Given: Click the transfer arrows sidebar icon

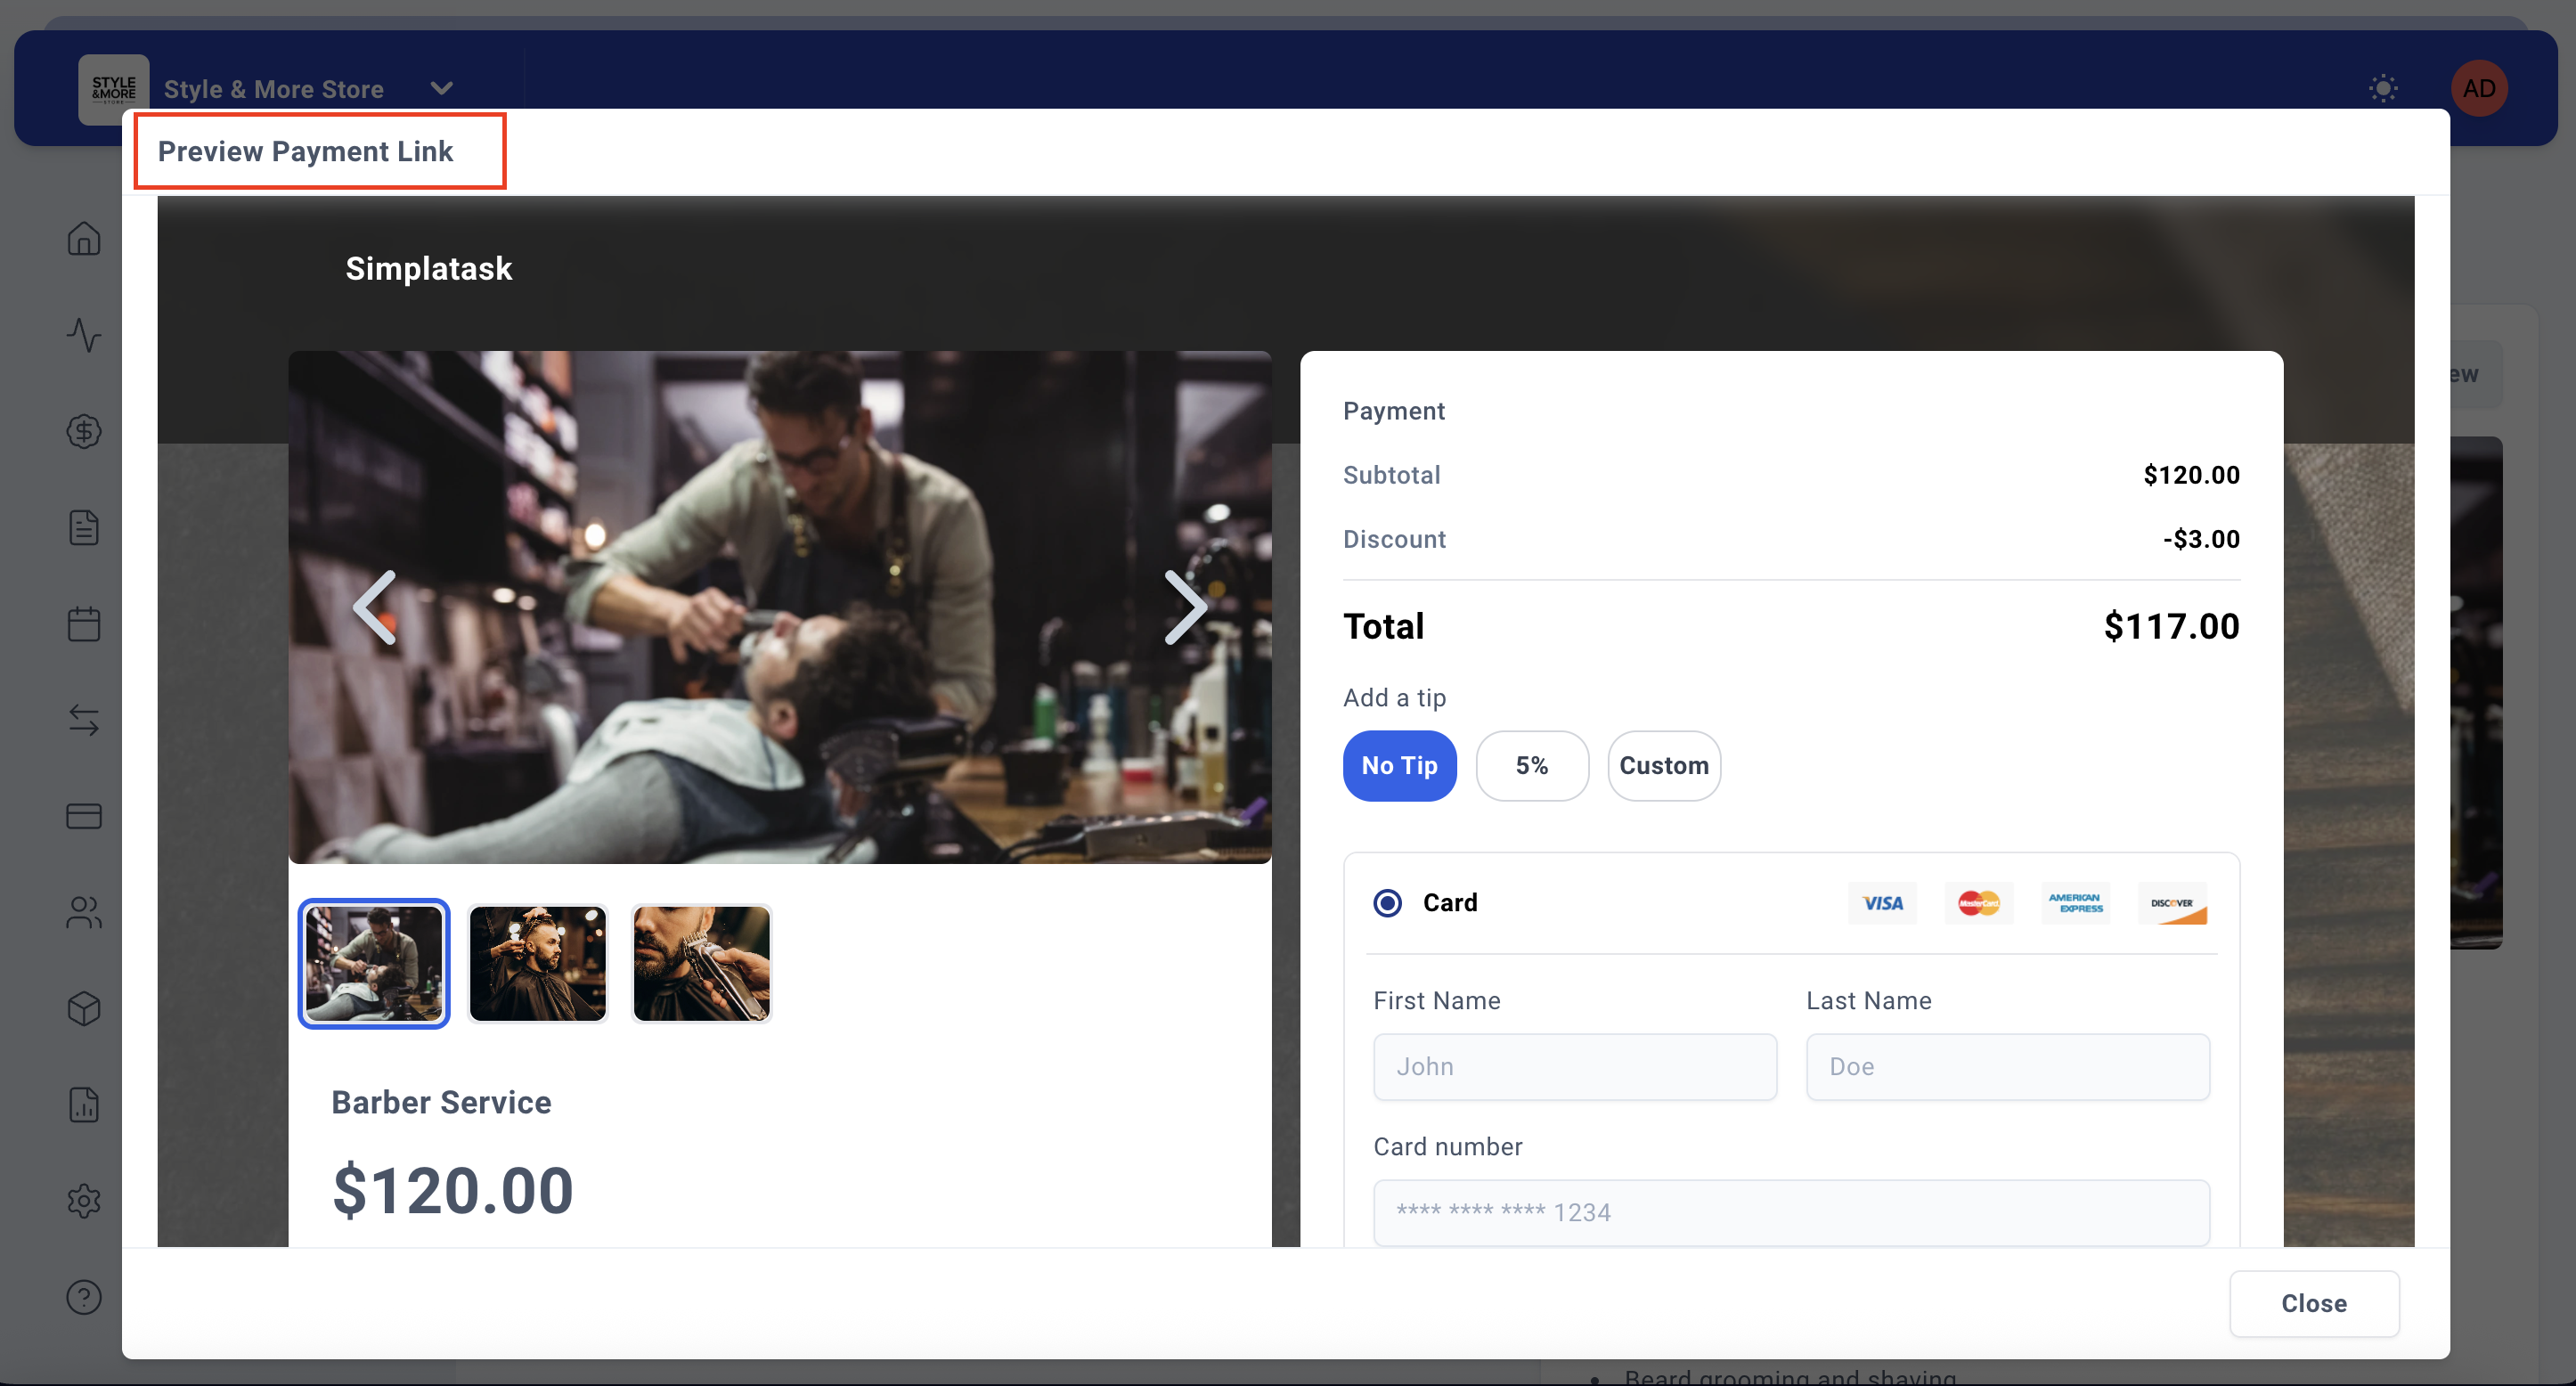Looking at the screenshot, I should point(84,720).
